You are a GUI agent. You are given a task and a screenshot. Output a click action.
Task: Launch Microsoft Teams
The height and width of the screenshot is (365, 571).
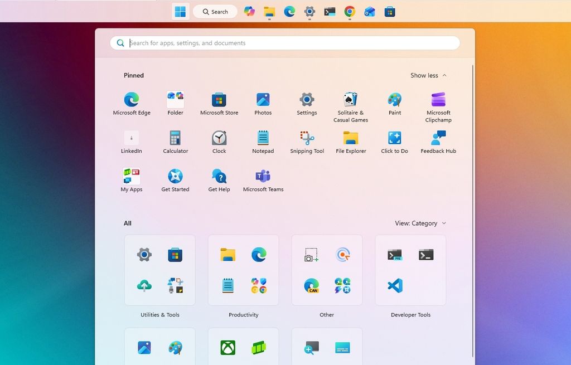[x=263, y=180]
